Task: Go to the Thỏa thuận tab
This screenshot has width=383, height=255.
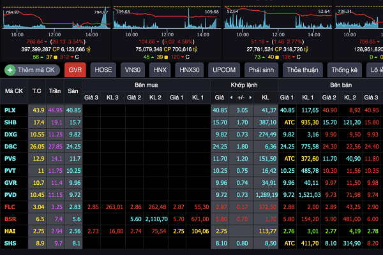Action: click(303, 70)
